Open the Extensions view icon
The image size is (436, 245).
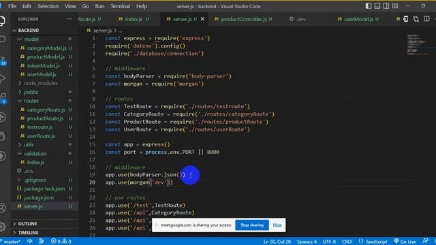click(3, 98)
